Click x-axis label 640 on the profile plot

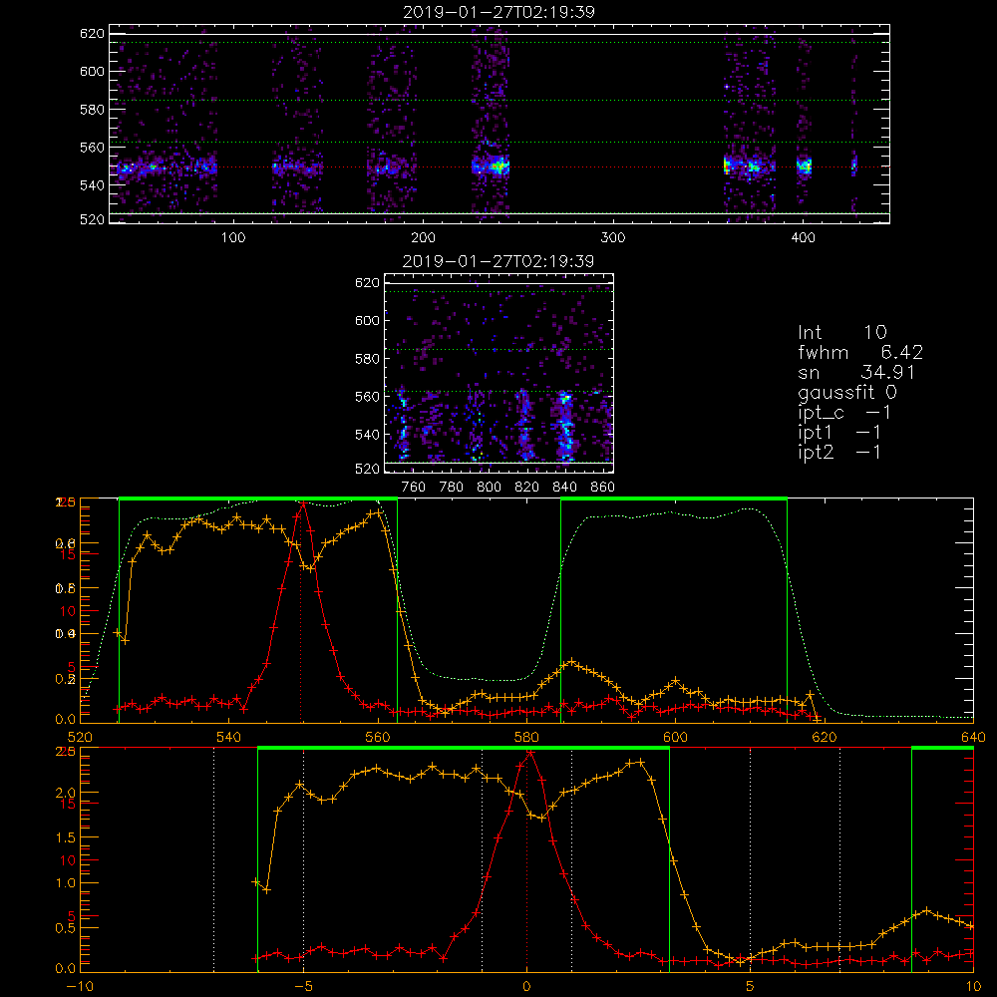[973, 738]
